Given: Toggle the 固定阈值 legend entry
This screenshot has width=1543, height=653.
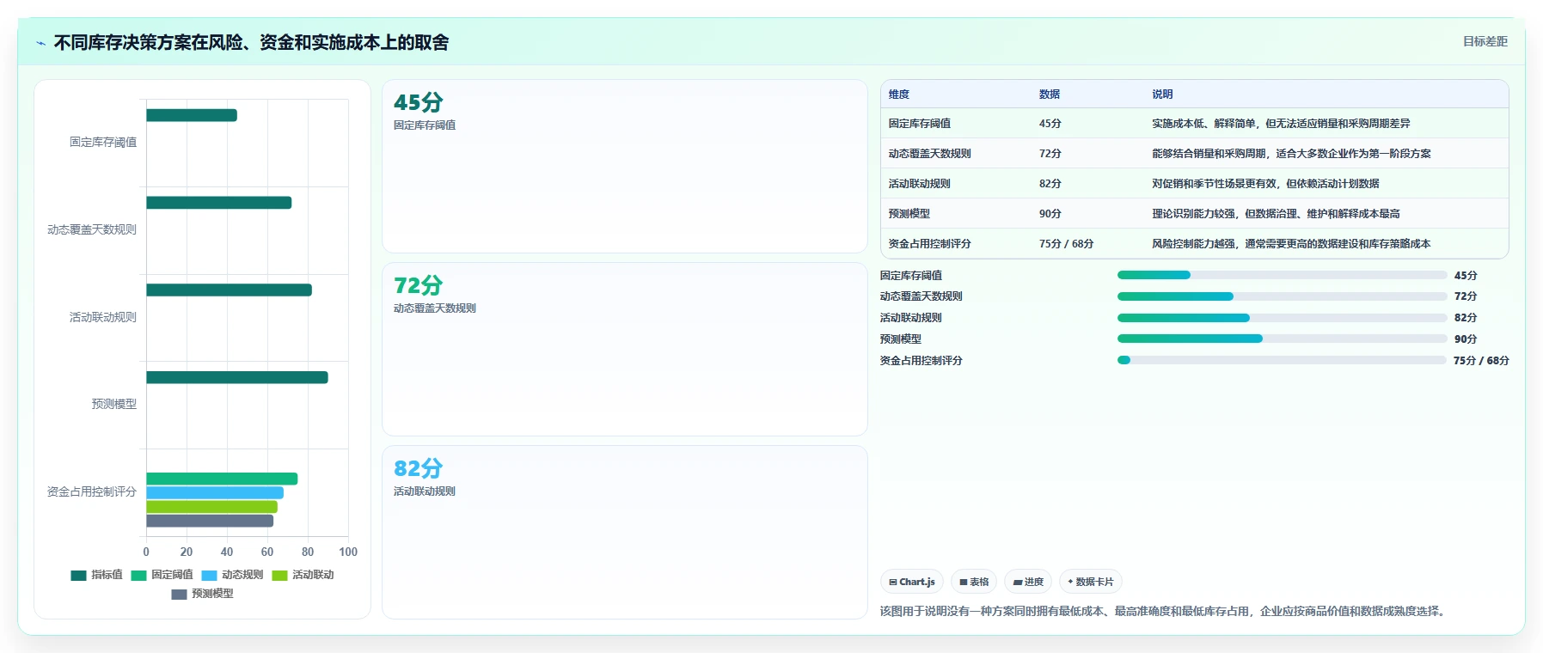Looking at the screenshot, I should (162, 575).
